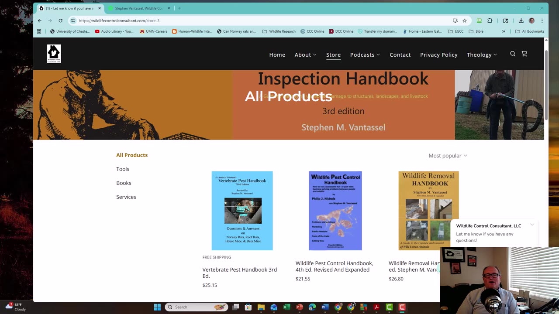Open Microsoft Edge from the taskbar

[312, 307]
